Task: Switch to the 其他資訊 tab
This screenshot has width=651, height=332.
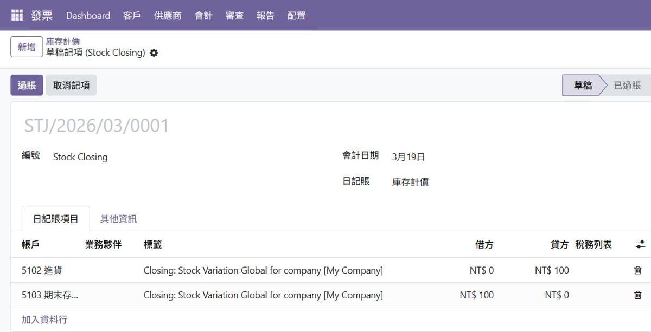Action: tap(118, 219)
